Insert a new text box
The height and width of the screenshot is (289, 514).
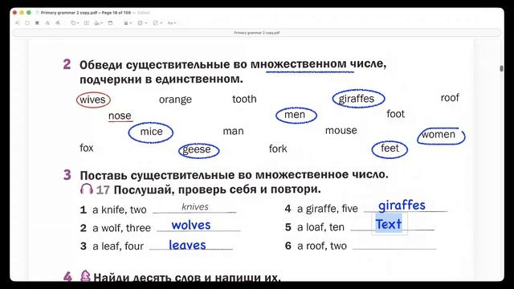click(x=87, y=23)
